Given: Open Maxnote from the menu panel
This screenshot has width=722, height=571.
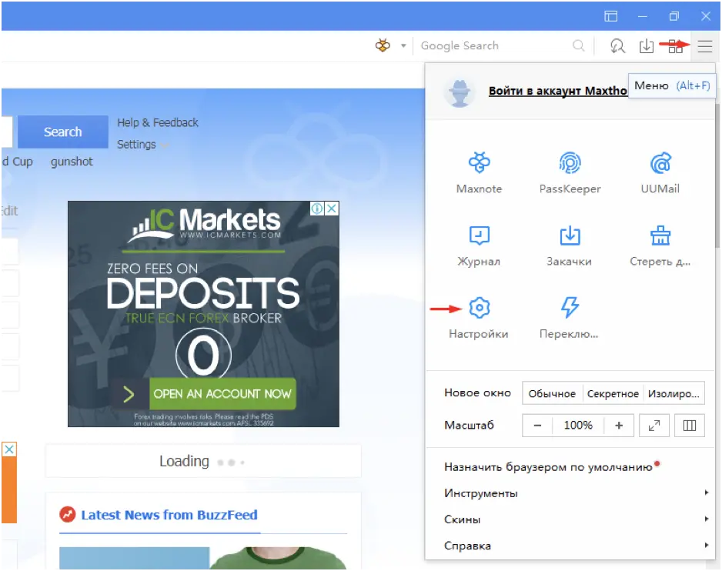Looking at the screenshot, I should 479,171.
